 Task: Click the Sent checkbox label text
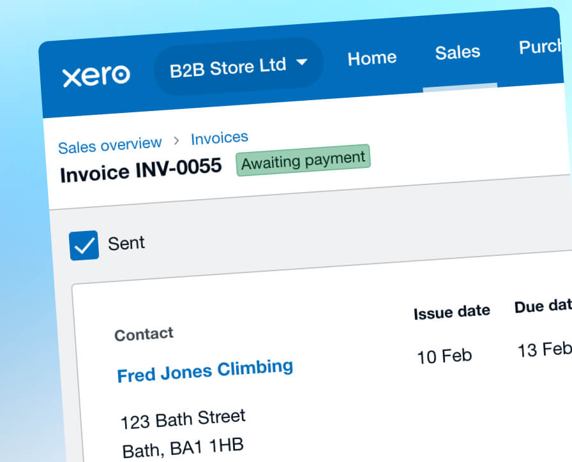click(x=126, y=243)
